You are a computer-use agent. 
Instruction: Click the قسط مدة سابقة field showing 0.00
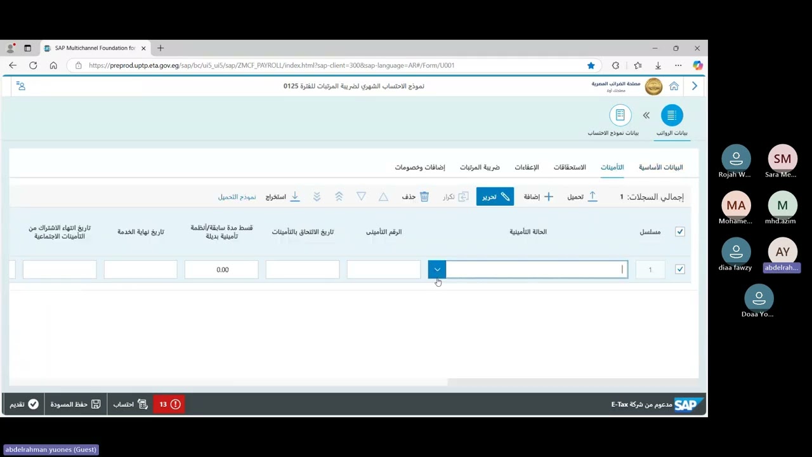[x=221, y=270]
